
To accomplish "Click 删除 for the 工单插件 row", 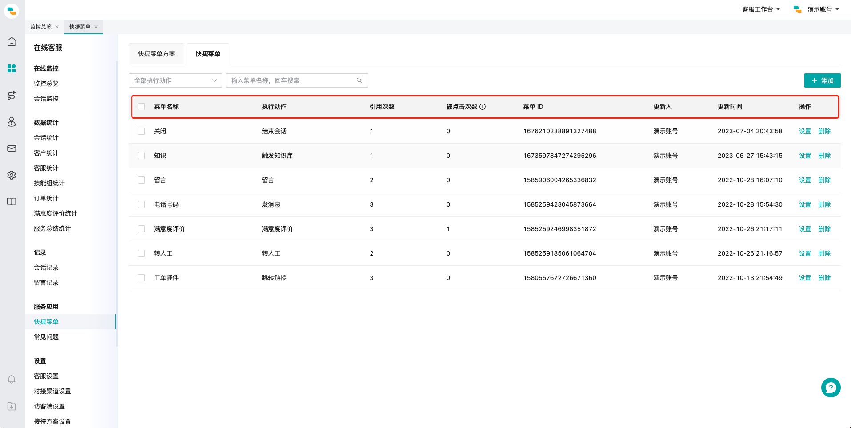I will pos(824,278).
